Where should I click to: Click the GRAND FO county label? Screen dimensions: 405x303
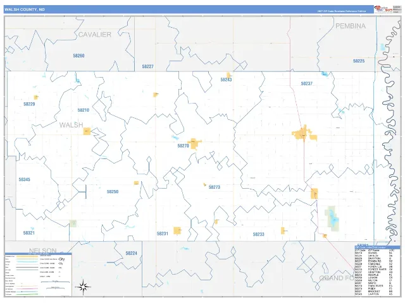(337, 278)
